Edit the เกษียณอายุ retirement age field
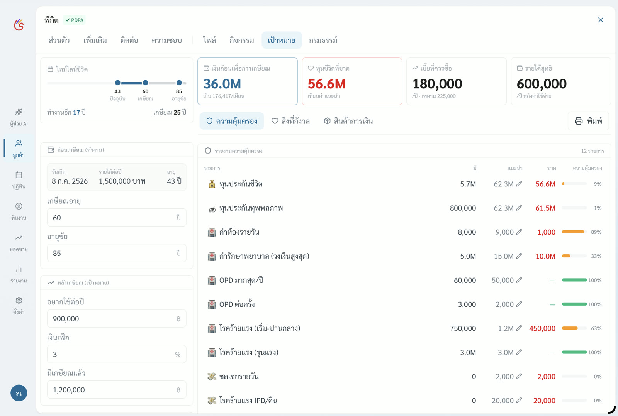The width and height of the screenshot is (618, 416). tap(117, 218)
